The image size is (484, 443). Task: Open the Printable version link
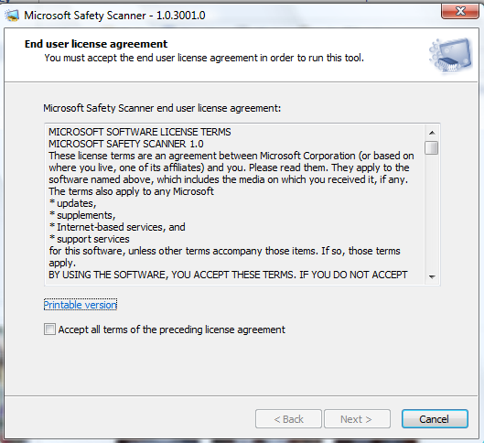coord(81,305)
